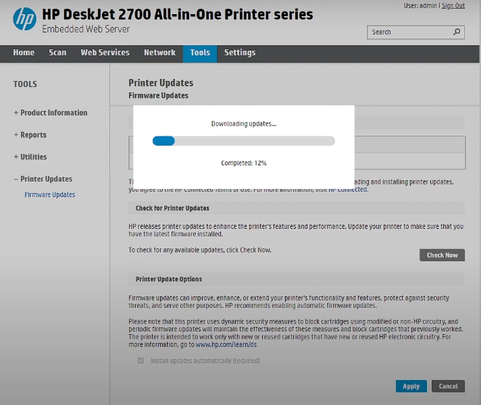Click the Apply button

[x=411, y=386]
